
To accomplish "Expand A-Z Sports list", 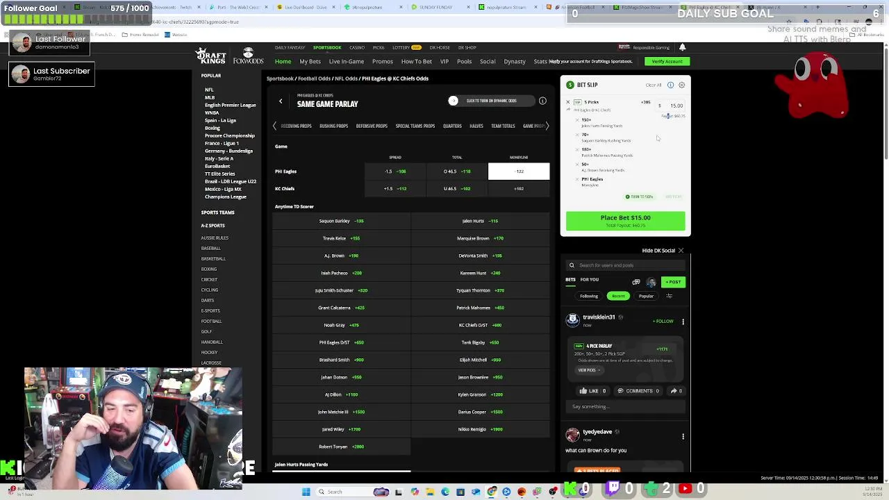I will pos(213,226).
